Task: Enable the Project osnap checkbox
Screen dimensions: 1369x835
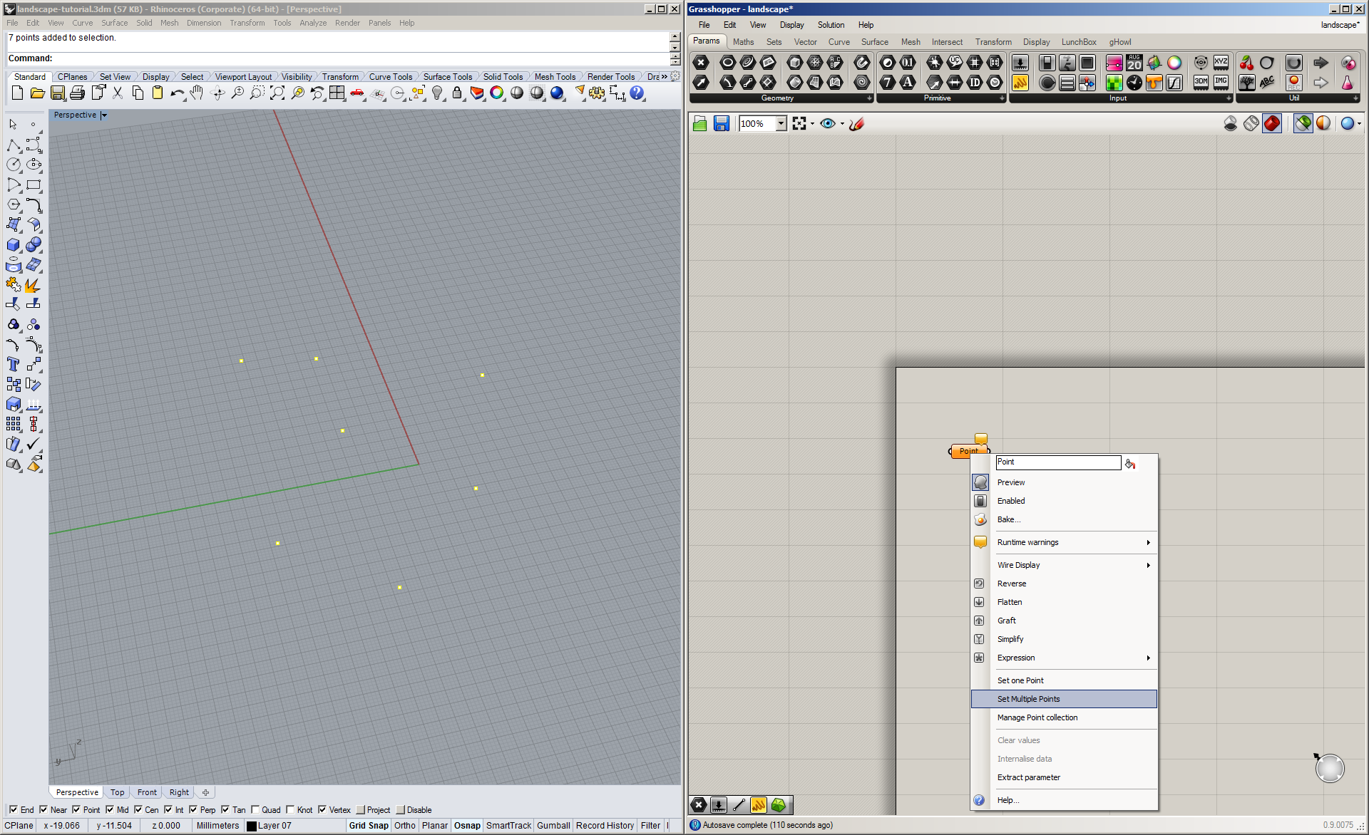Action: click(361, 809)
